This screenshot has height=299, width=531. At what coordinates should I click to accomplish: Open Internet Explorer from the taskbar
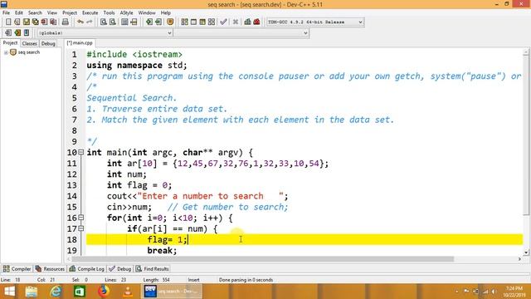coord(56,292)
